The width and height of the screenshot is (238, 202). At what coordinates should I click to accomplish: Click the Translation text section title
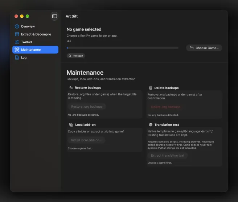(x=167, y=125)
